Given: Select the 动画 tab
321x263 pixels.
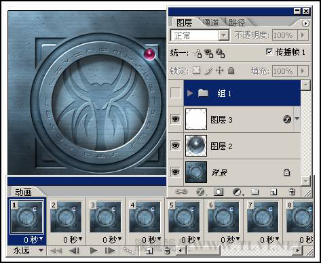Looking at the screenshot, I should coord(24,192).
